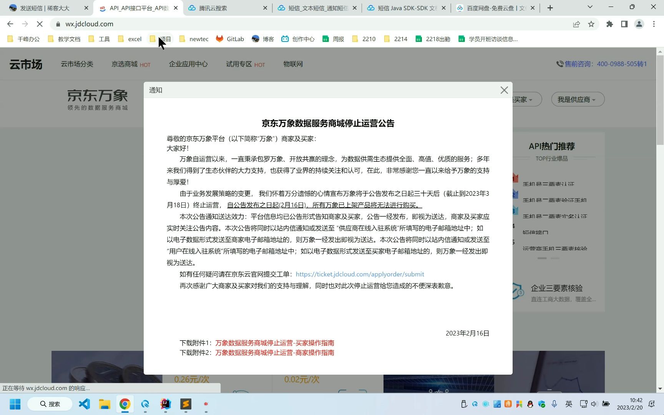The width and height of the screenshot is (664, 415).
Task: Toggle the browser side panel icon
Action: pos(624,24)
